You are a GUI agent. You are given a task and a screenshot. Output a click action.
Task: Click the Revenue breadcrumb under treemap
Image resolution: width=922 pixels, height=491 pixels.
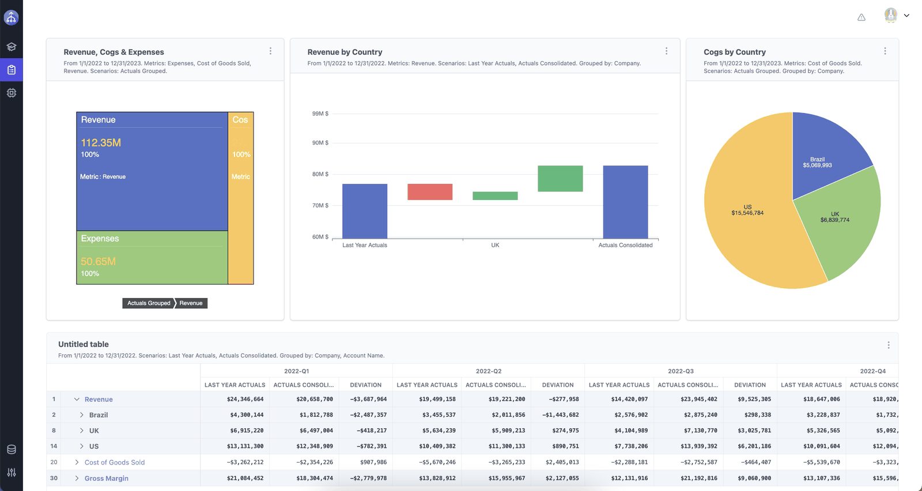(191, 303)
